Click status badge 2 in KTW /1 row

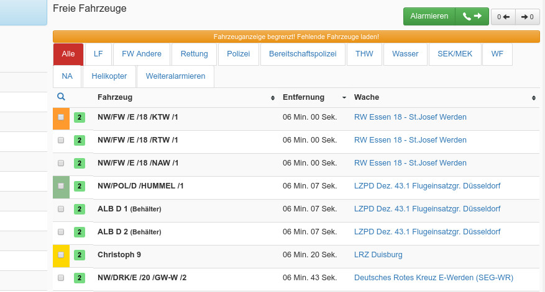[x=80, y=117]
